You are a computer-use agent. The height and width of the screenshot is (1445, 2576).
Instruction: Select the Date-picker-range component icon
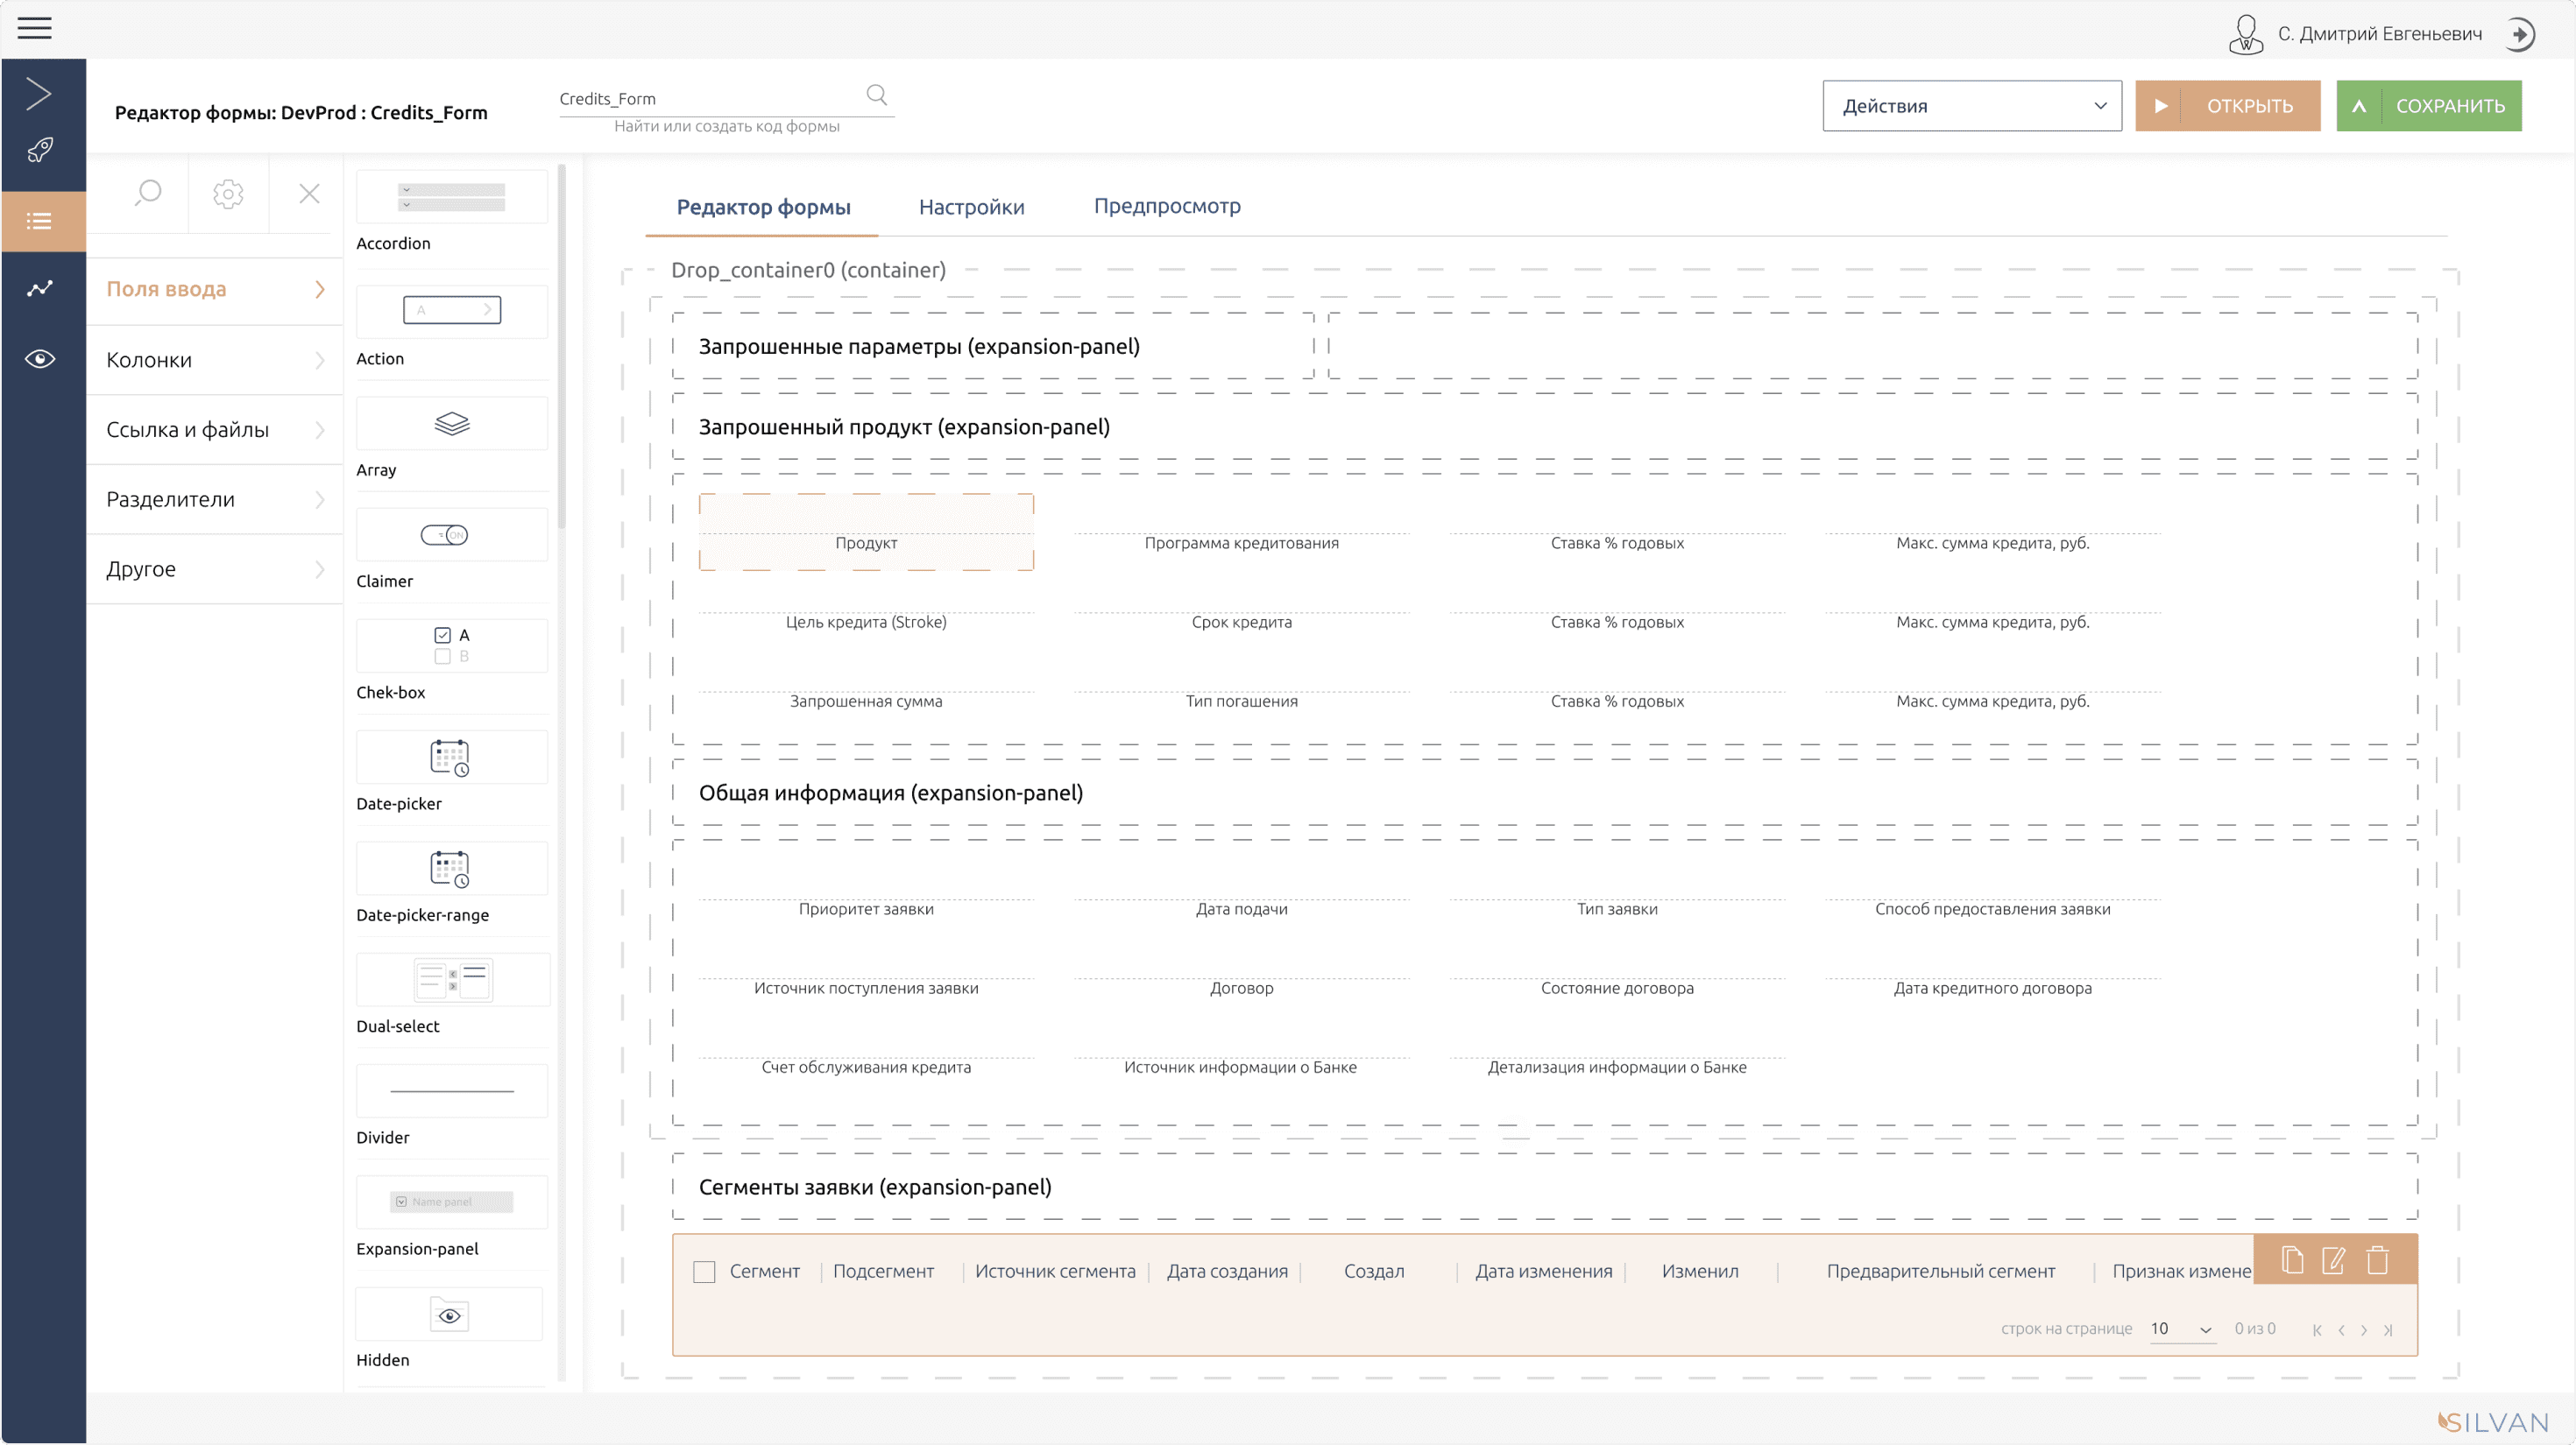pos(450,869)
